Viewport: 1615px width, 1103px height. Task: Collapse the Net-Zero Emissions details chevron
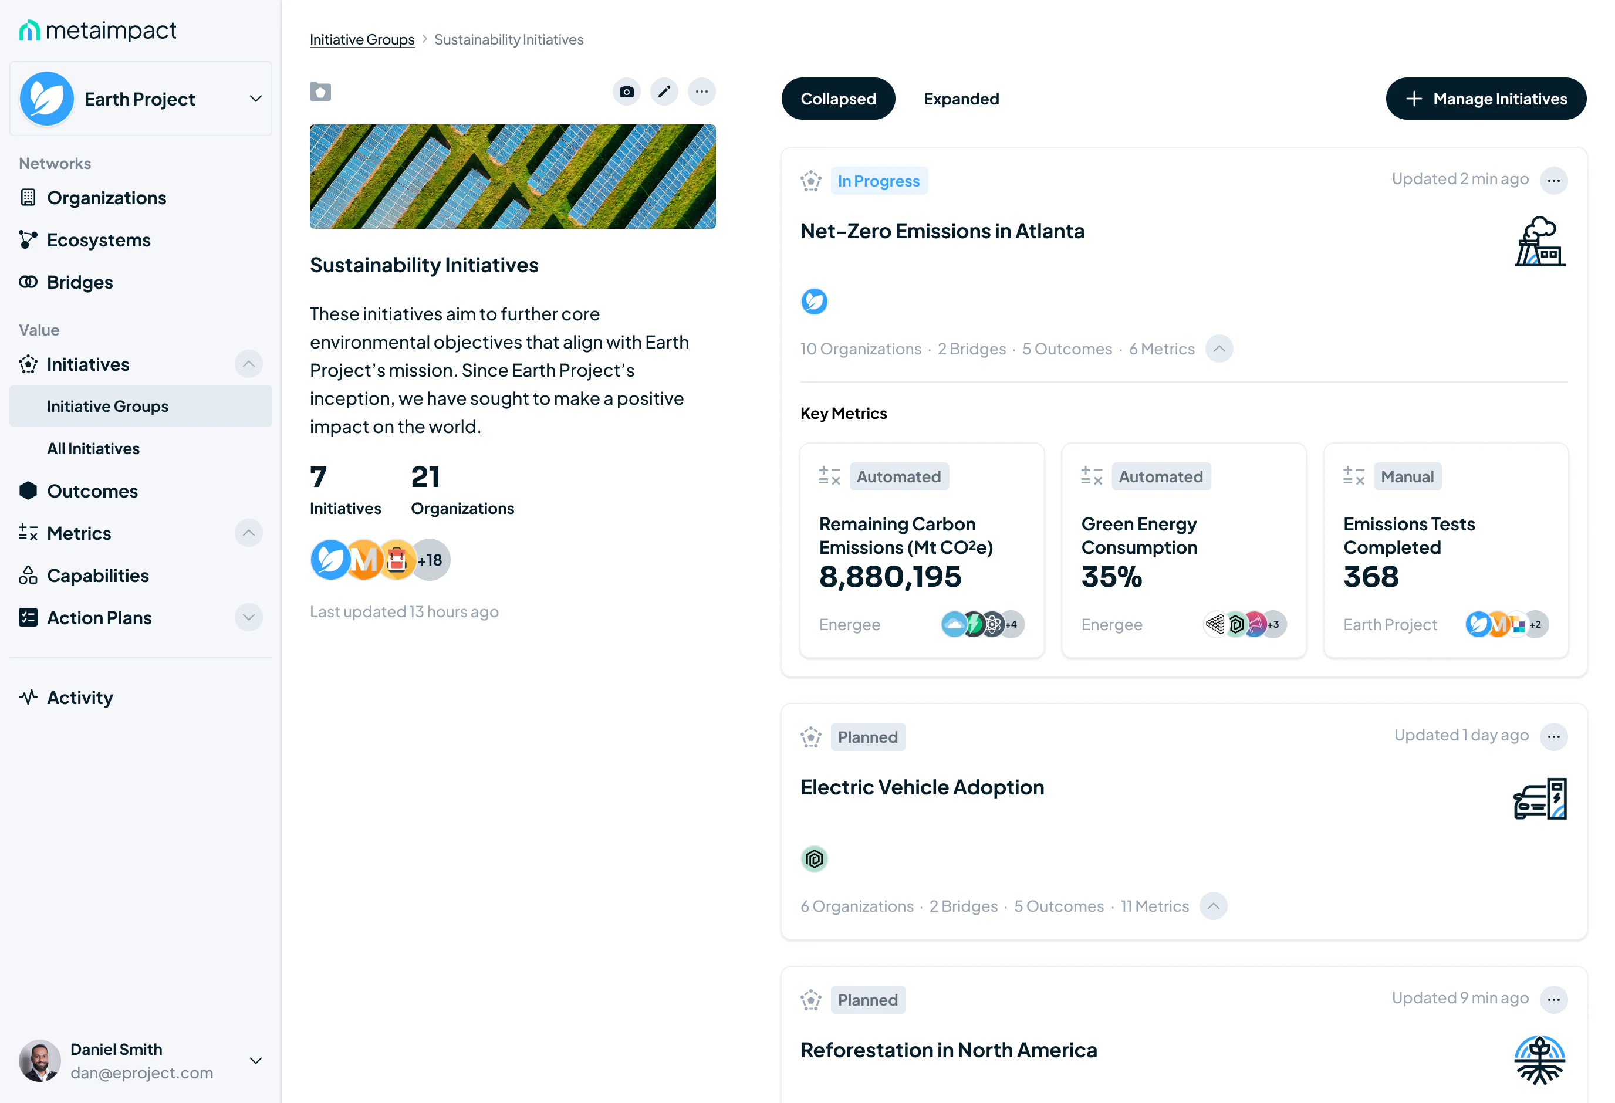pyautogui.click(x=1219, y=349)
